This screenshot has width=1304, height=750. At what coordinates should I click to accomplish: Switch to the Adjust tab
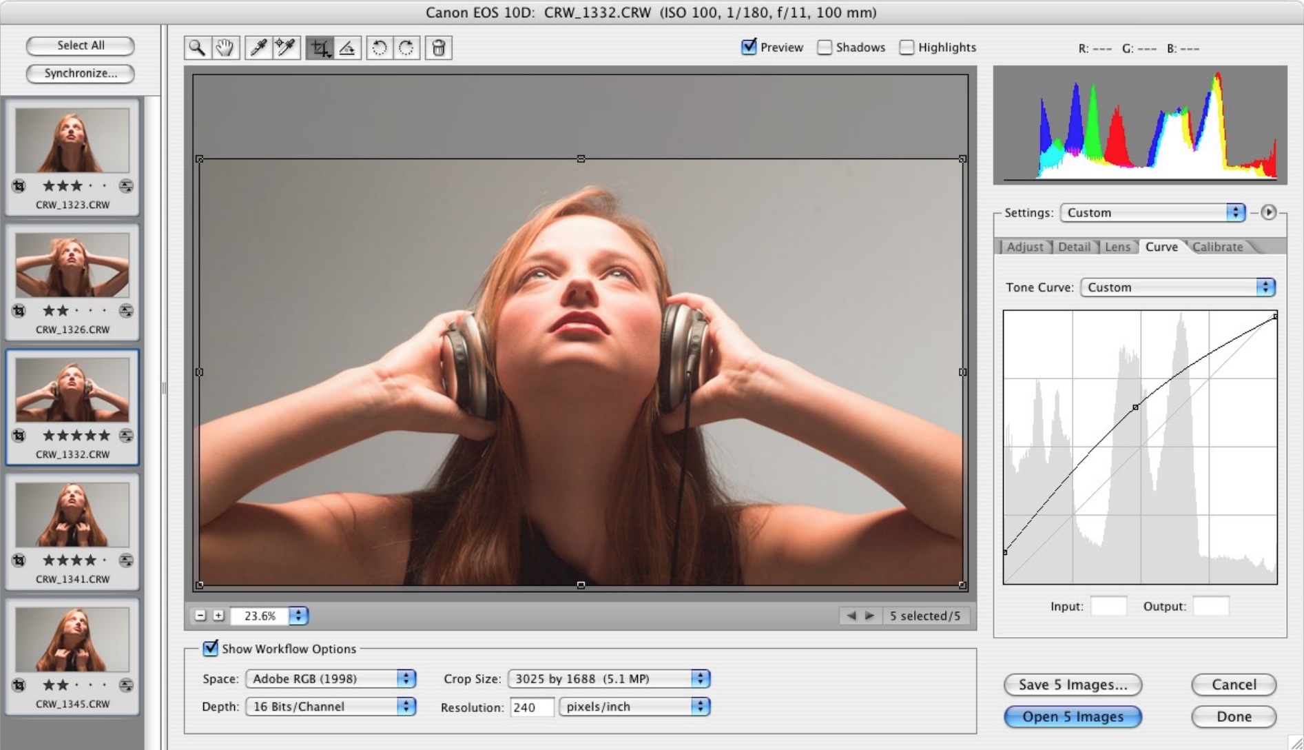click(1024, 247)
